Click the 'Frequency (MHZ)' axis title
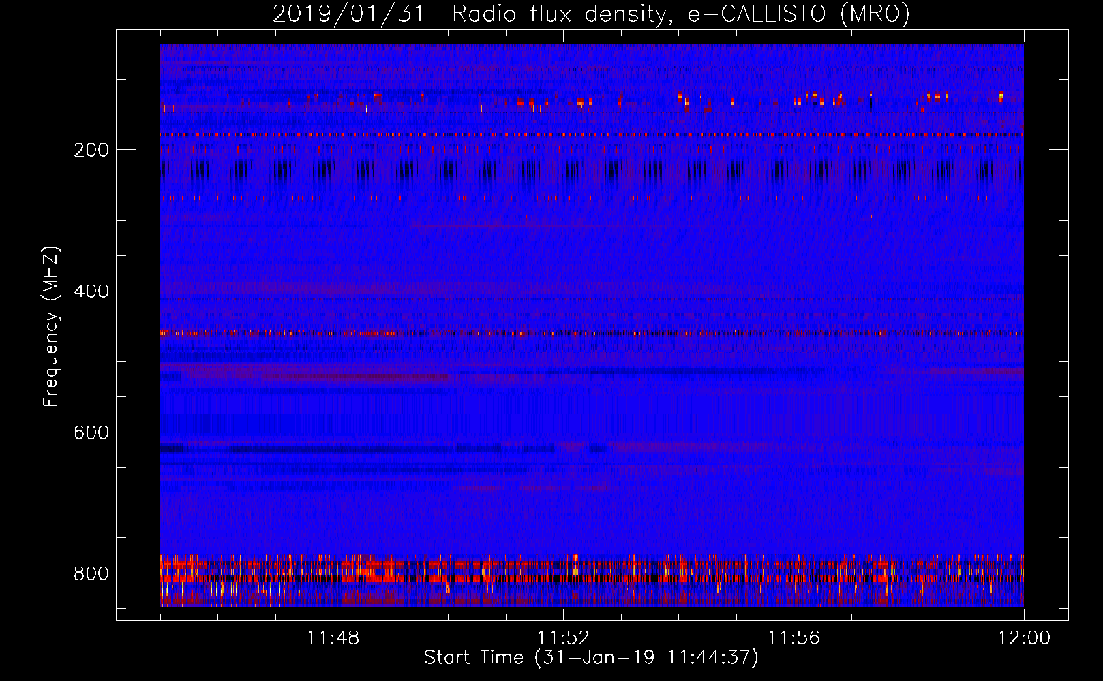 click(51, 326)
